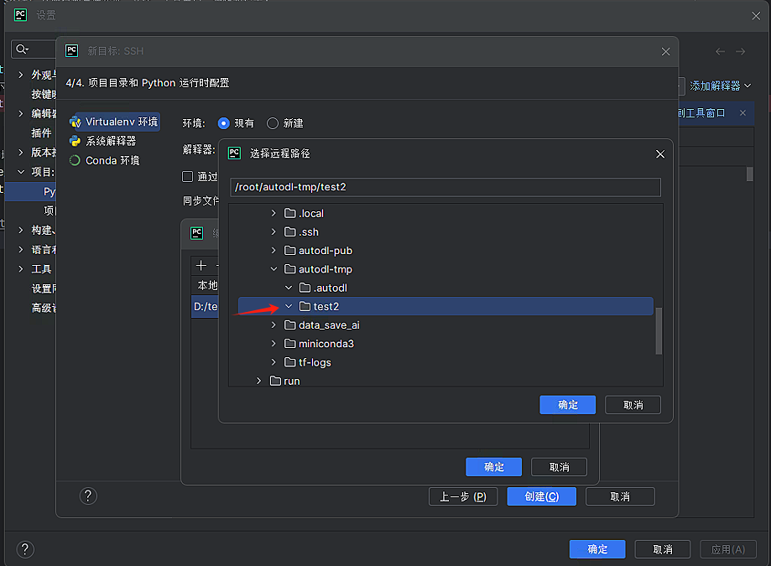Collapse the autodl-tmp folder
Viewport: 771px width, 566px height.
[x=273, y=269]
